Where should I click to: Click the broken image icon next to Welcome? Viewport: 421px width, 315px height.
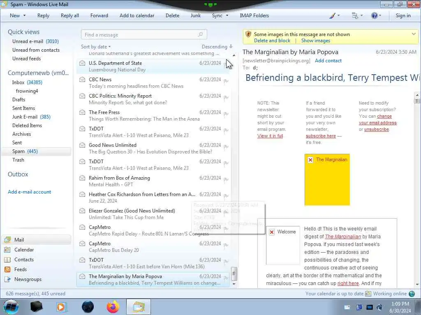(x=272, y=232)
